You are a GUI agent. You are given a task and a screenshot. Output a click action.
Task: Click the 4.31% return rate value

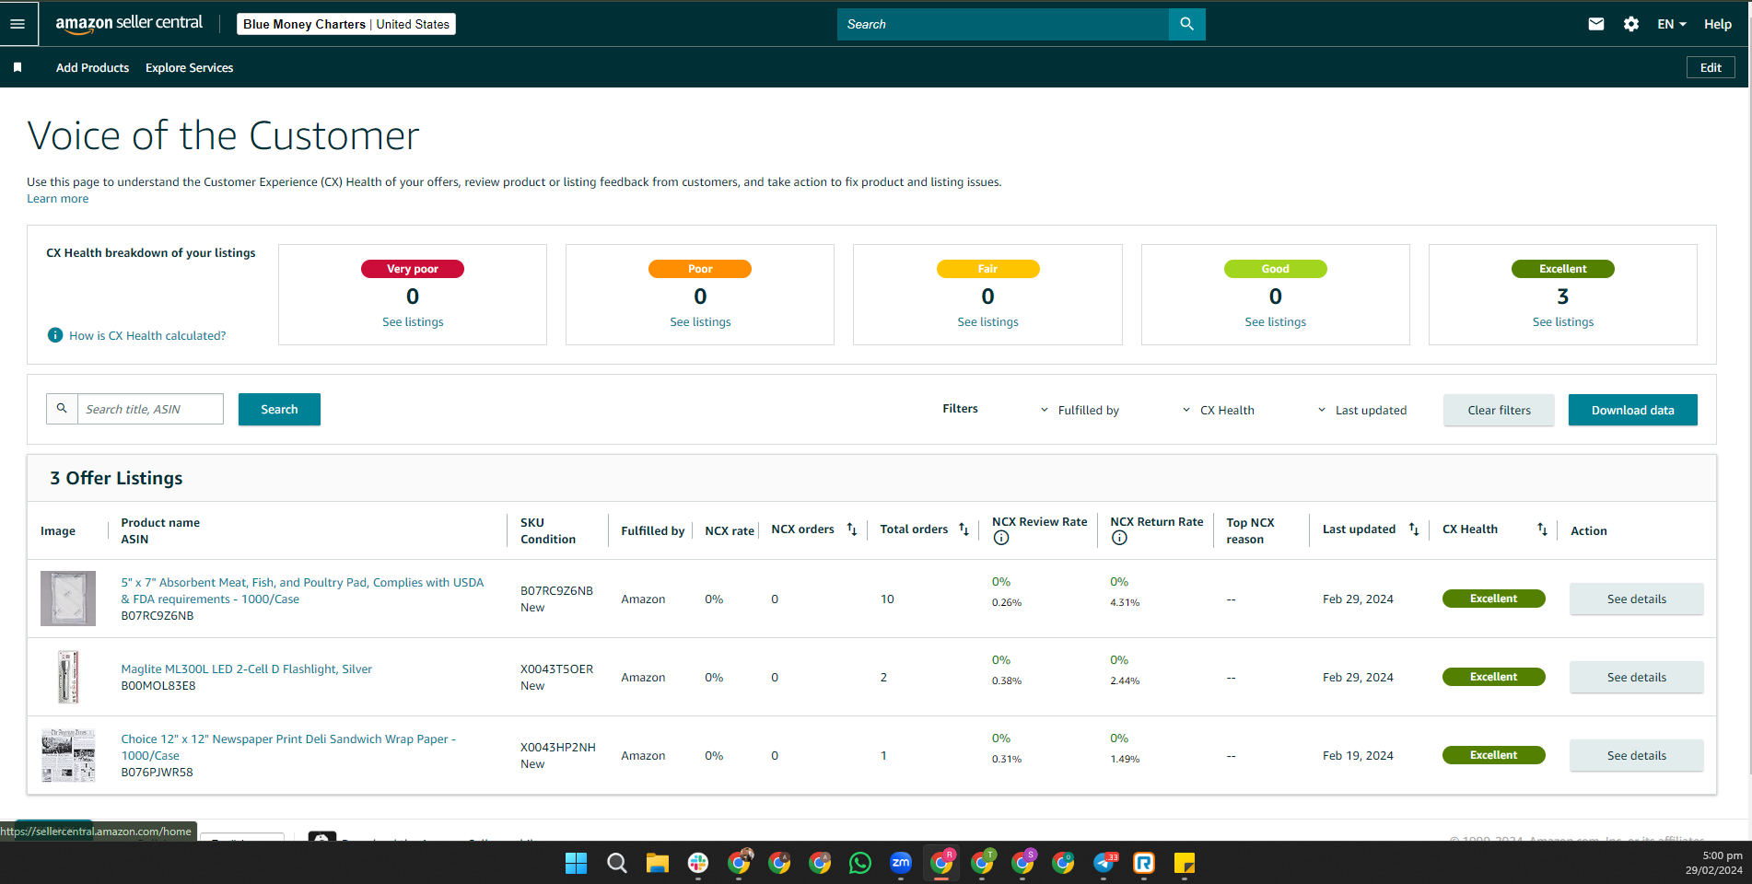[x=1125, y=602]
